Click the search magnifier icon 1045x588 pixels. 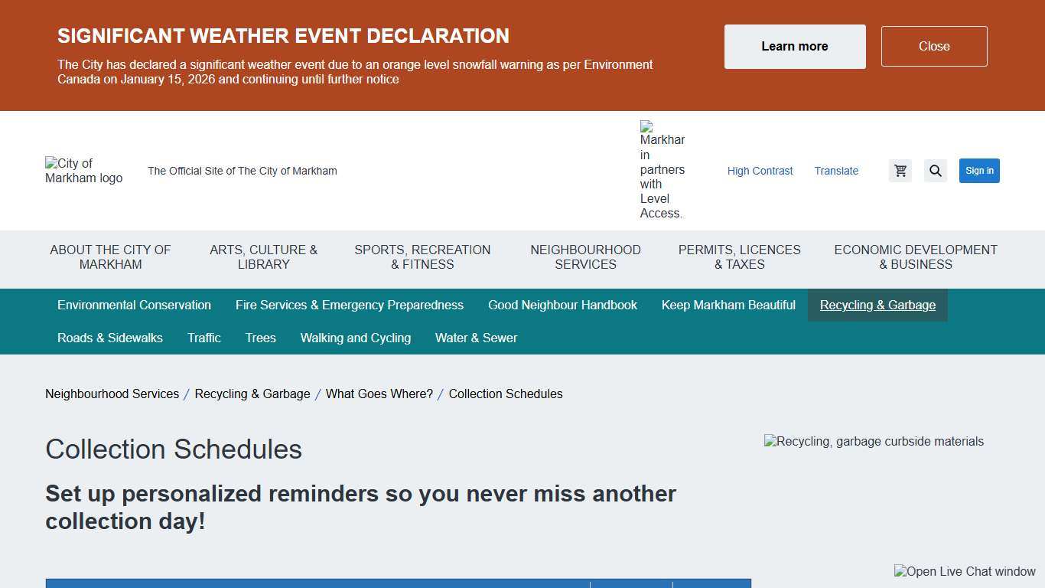(x=935, y=171)
